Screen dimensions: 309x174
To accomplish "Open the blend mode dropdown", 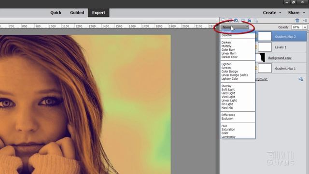I will [x=235, y=27].
